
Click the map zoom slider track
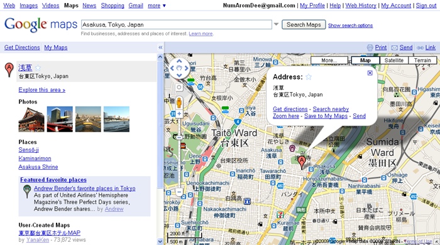[x=179, y=152]
